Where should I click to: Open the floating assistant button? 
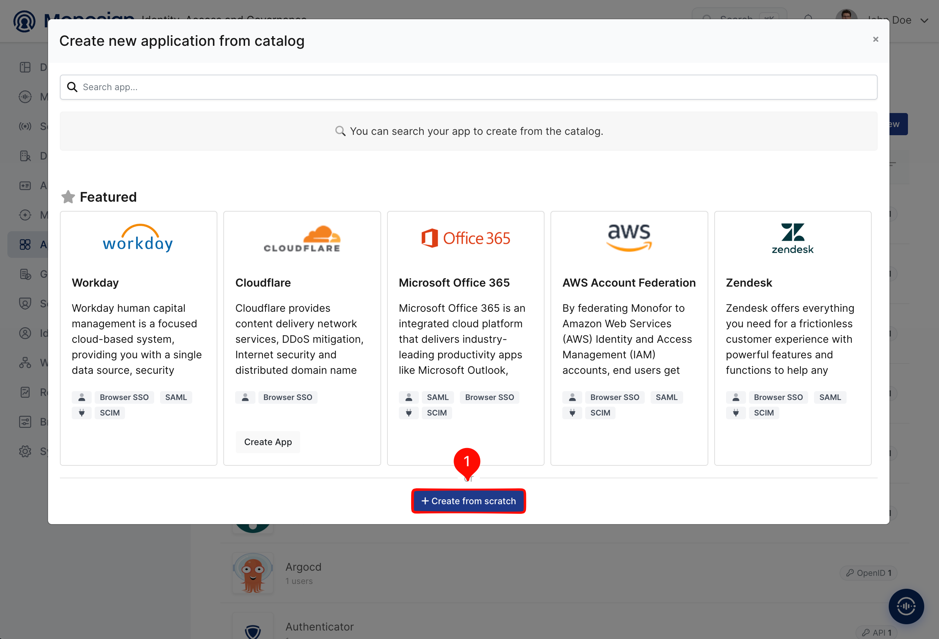click(906, 606)
